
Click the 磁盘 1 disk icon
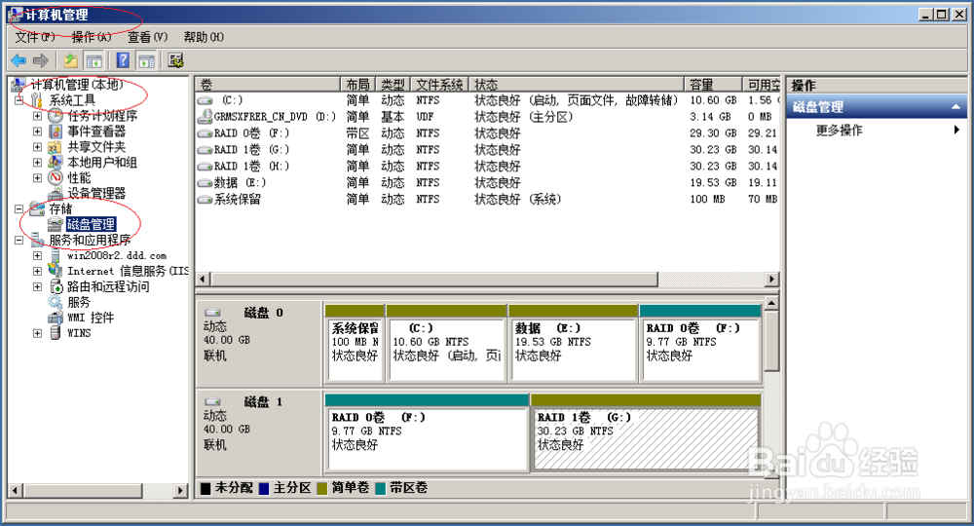coord(213,402)
